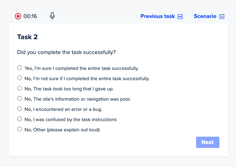Click the "error or a bug" answer label
This screenshot has width=236, height=167.
(x=63, y=109)
